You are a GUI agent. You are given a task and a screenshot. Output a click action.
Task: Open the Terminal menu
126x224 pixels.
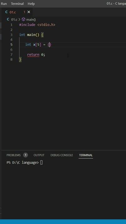(17, 3)
